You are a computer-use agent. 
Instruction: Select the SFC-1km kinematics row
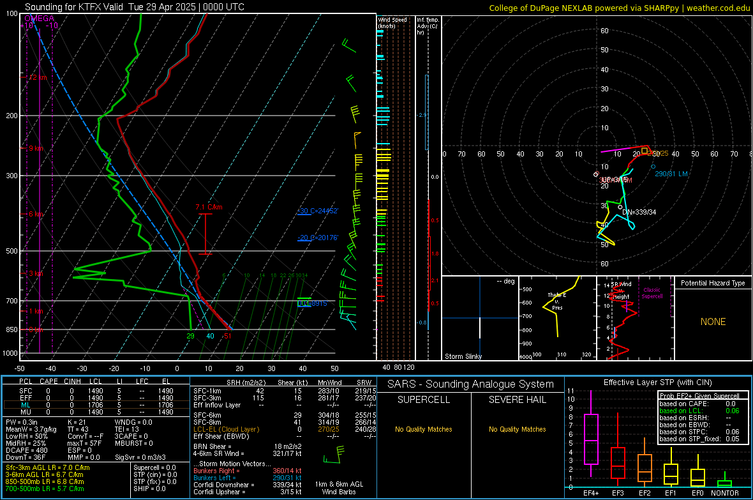point(285,391)
